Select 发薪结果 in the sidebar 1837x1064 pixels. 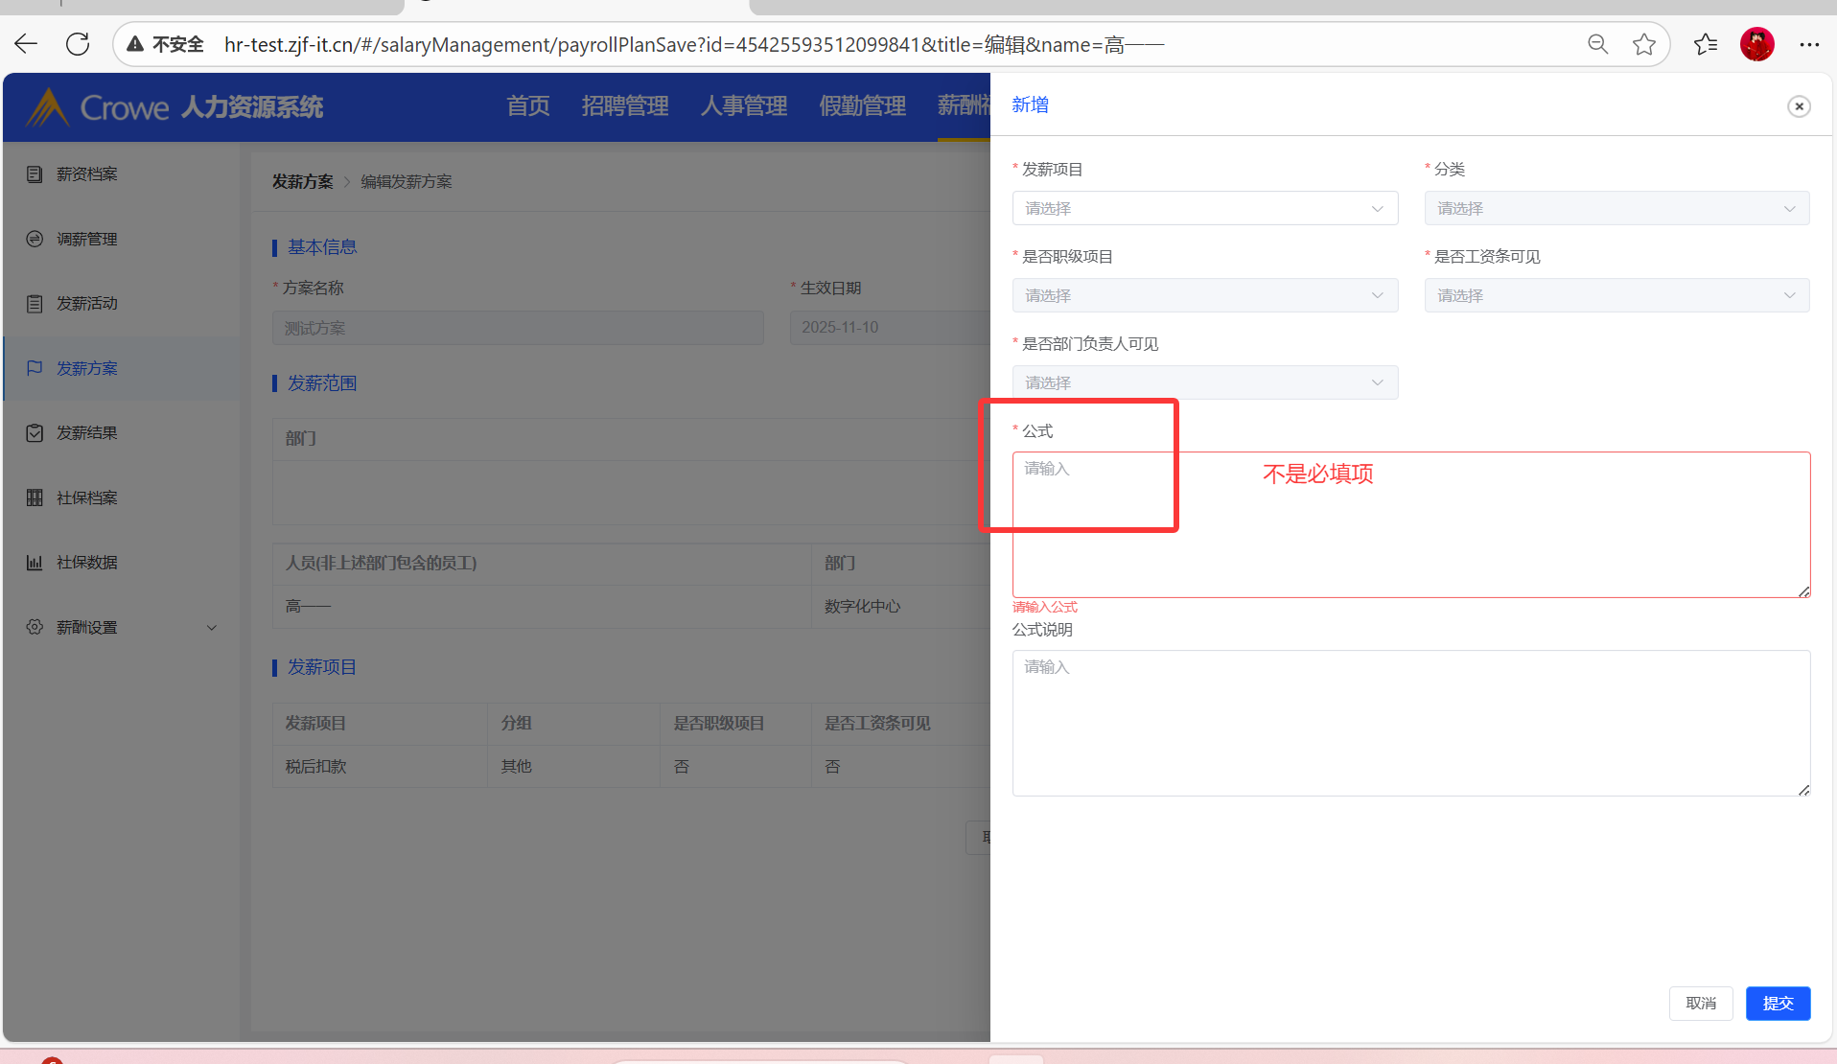pyautogui.click(x=87, y=432)
